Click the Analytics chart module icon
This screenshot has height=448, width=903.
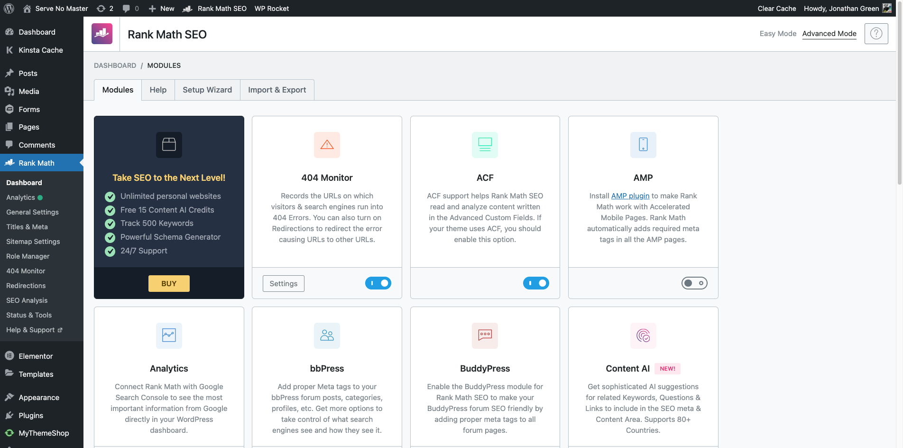(x=169, y=336)
